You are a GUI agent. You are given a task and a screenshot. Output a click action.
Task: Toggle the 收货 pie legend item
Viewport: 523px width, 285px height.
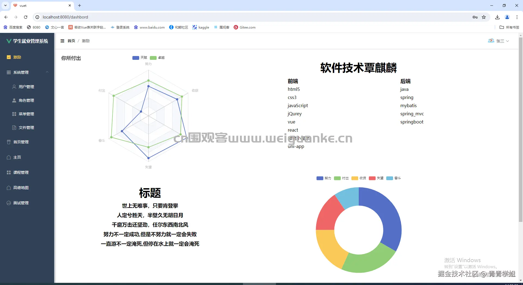[359, 178]
